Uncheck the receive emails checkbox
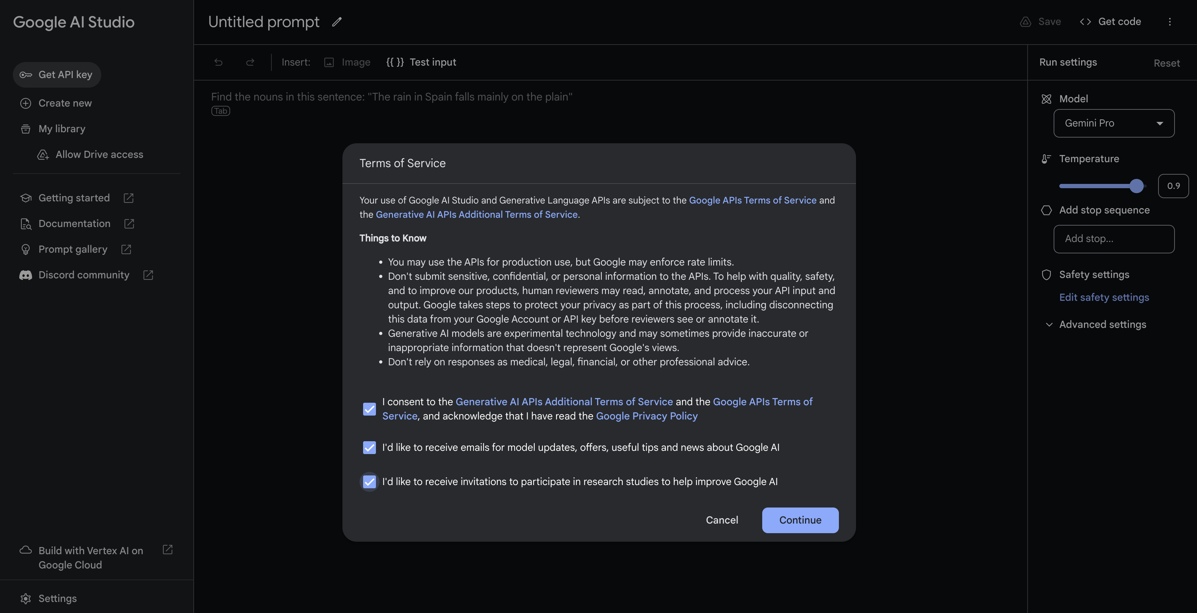 [x=370, y=447]
